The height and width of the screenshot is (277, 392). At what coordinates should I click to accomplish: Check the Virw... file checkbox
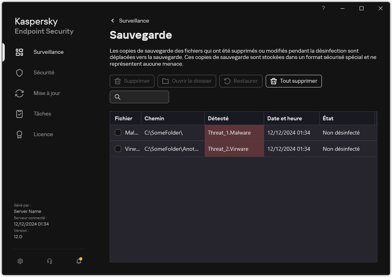coord(118,149)
